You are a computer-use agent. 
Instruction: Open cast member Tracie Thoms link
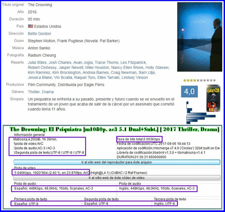[x=107, y=63]
